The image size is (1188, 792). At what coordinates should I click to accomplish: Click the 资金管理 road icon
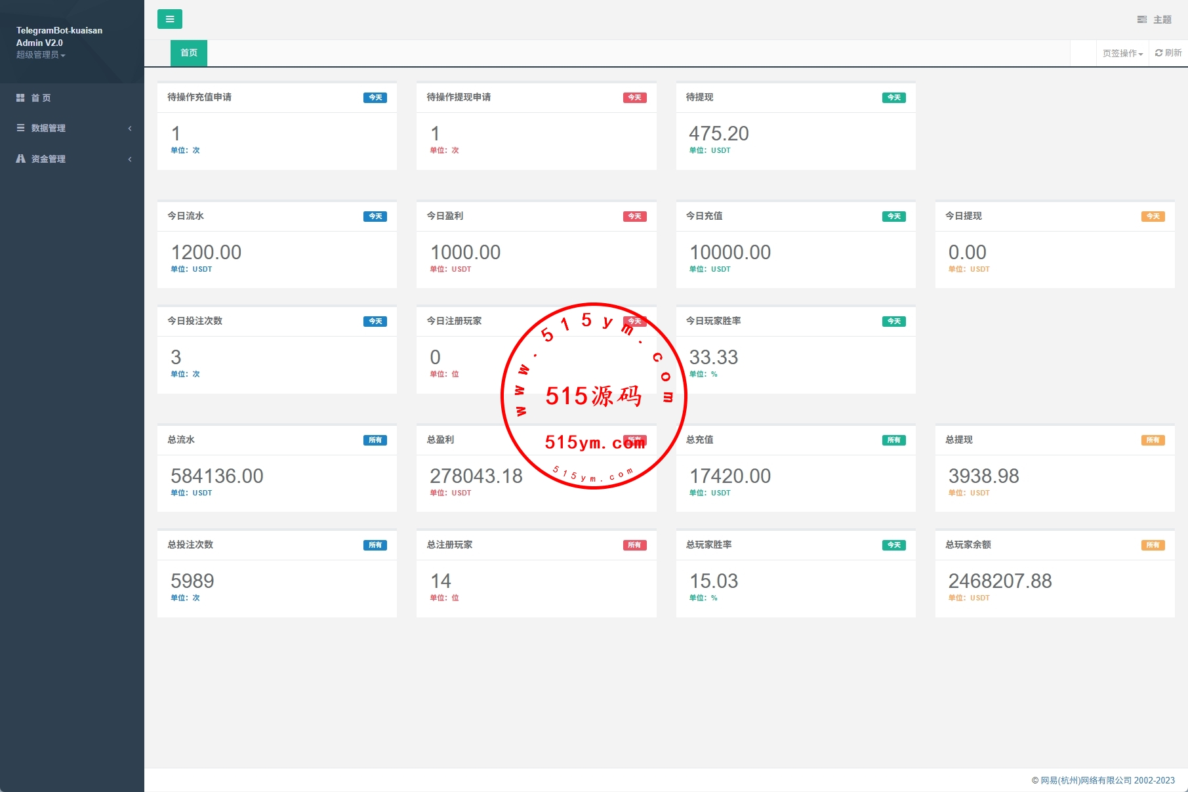(20, 159)
